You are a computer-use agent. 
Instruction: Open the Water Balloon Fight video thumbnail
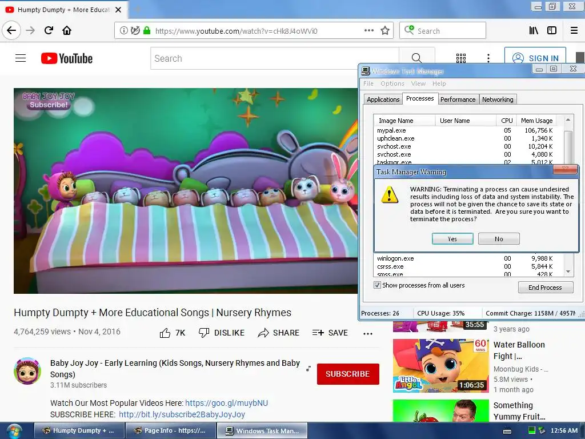(440, 365)
